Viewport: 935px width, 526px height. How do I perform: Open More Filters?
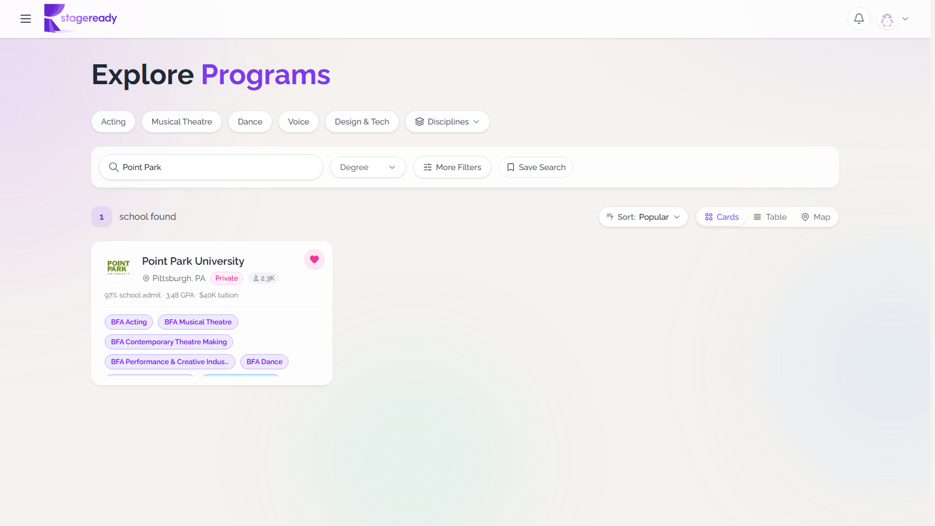coord(452,167)
